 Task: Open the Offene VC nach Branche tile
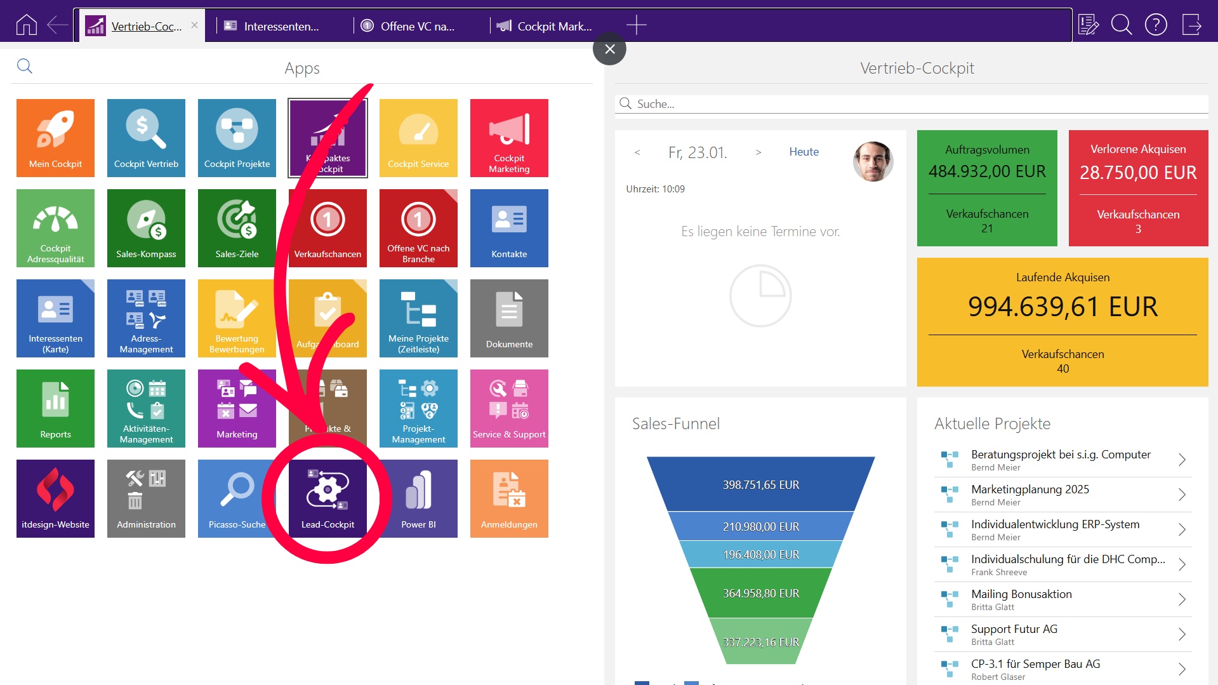(418, 228)
